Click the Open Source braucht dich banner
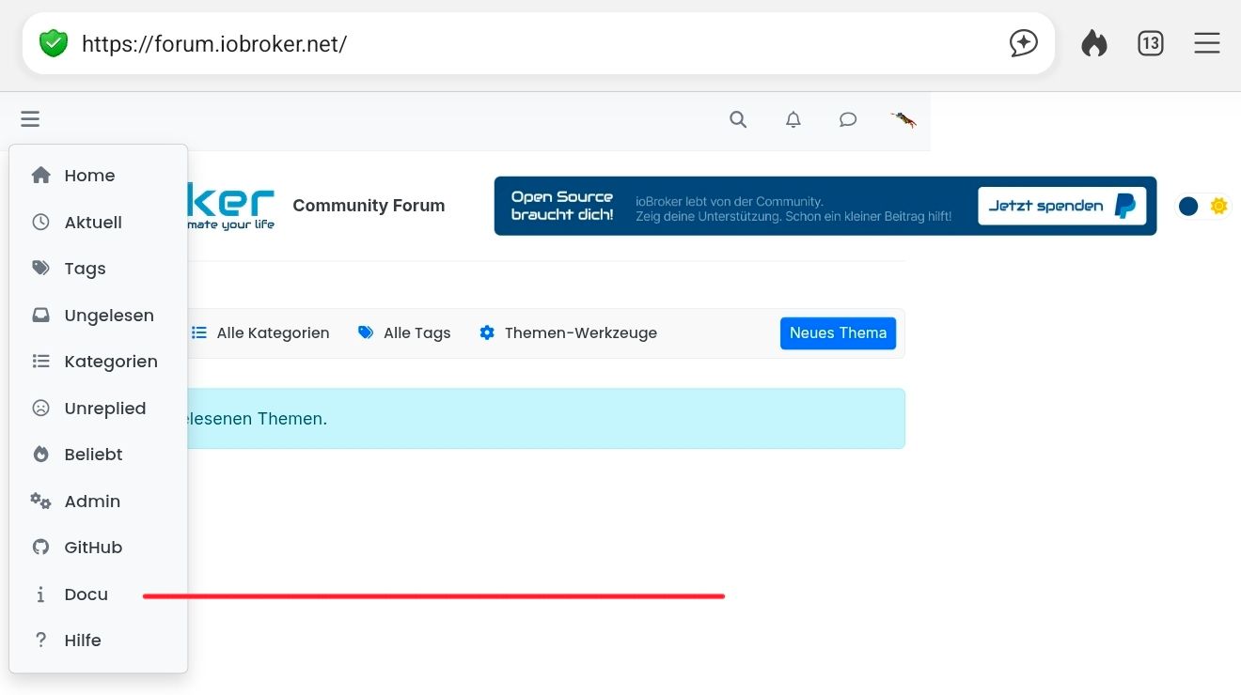The height and width of the screenshot is (695, 1241). pyautogui.click(x=825, y=206)
